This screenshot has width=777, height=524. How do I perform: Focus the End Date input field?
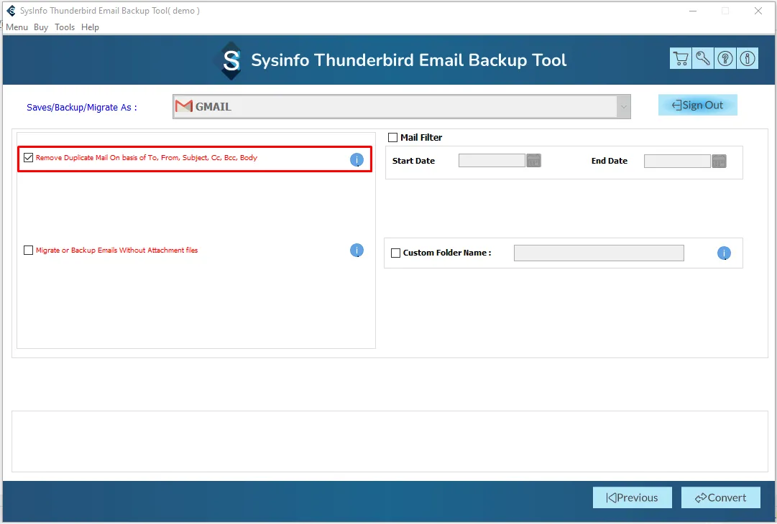click(x=677, y=161)
